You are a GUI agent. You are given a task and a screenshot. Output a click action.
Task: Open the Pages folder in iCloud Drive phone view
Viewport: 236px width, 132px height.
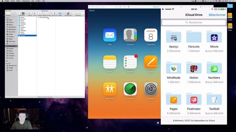(x=174, y=99)
